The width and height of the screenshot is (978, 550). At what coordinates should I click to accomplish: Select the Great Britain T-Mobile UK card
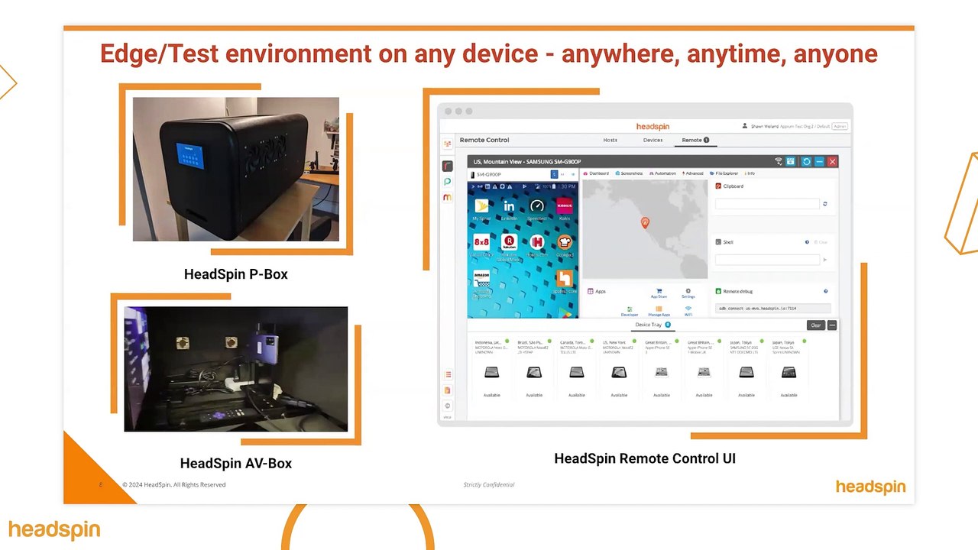(704, 369)
